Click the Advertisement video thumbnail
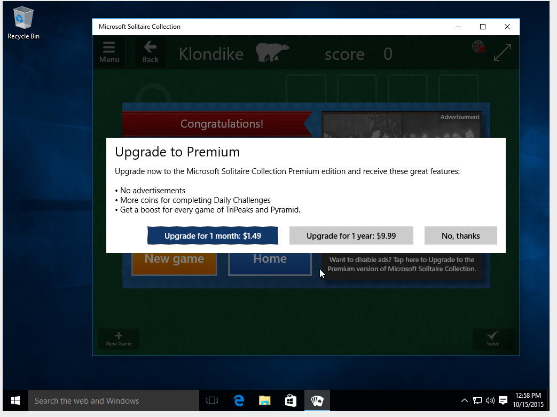The width and height of the screenshot is (557, 417). coord(402,125)
